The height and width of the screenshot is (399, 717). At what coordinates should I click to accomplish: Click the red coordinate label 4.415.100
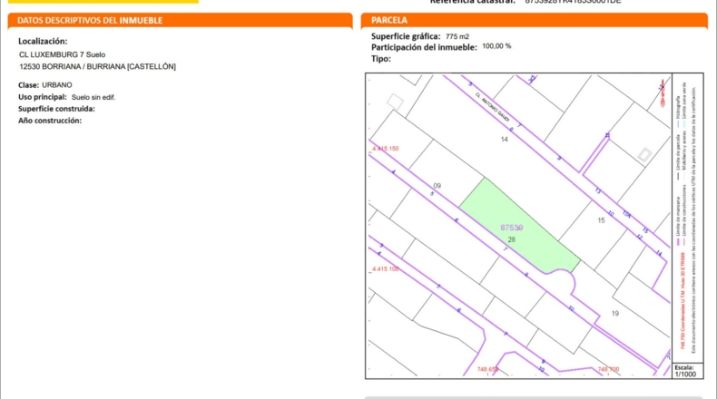[385, 268]
